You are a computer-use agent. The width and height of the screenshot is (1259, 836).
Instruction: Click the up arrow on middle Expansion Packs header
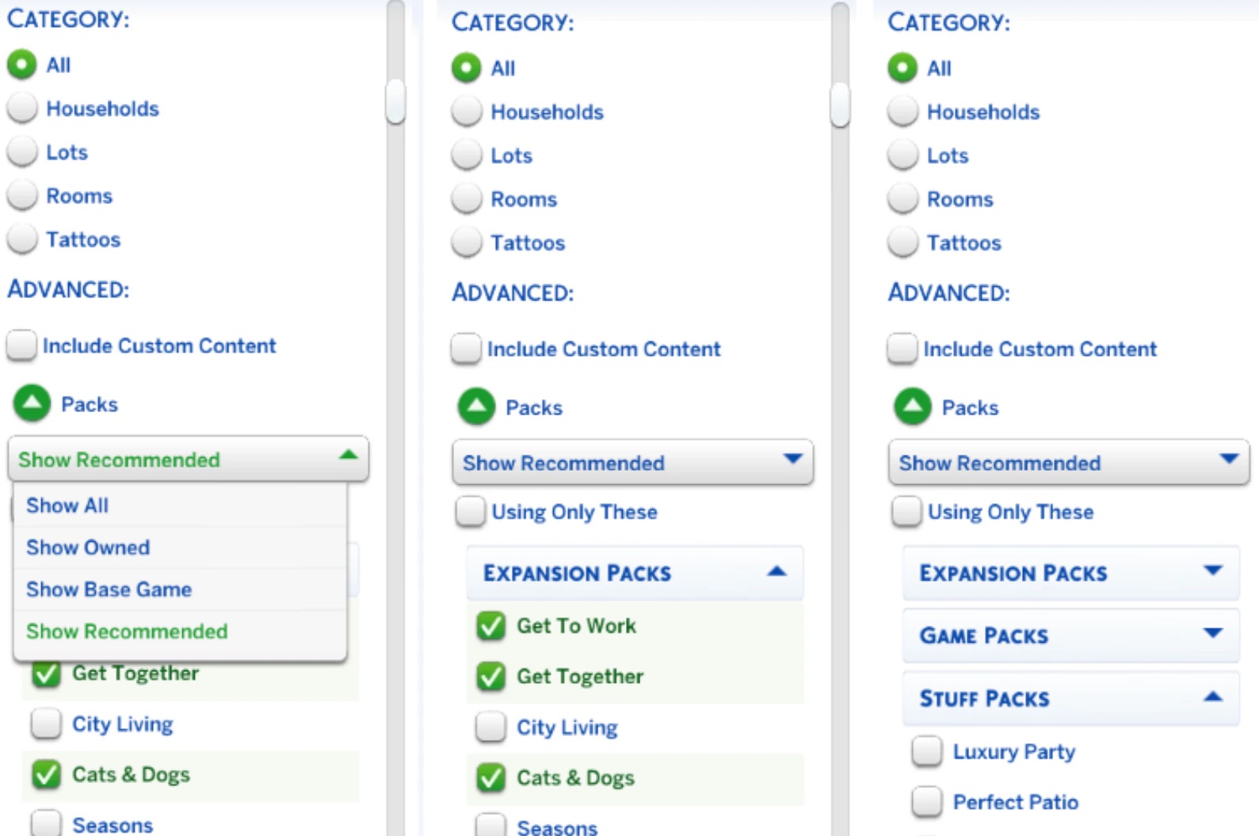(x=776, y=571)
